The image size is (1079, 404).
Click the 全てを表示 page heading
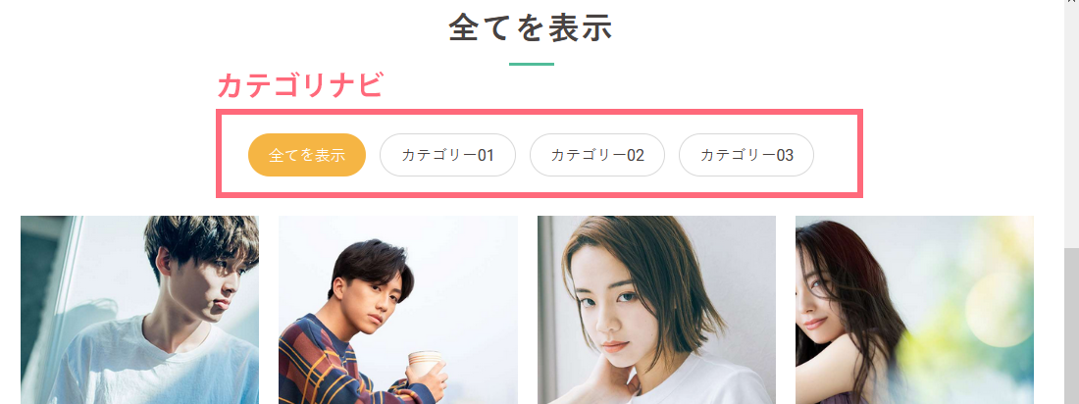click(531, 28)
